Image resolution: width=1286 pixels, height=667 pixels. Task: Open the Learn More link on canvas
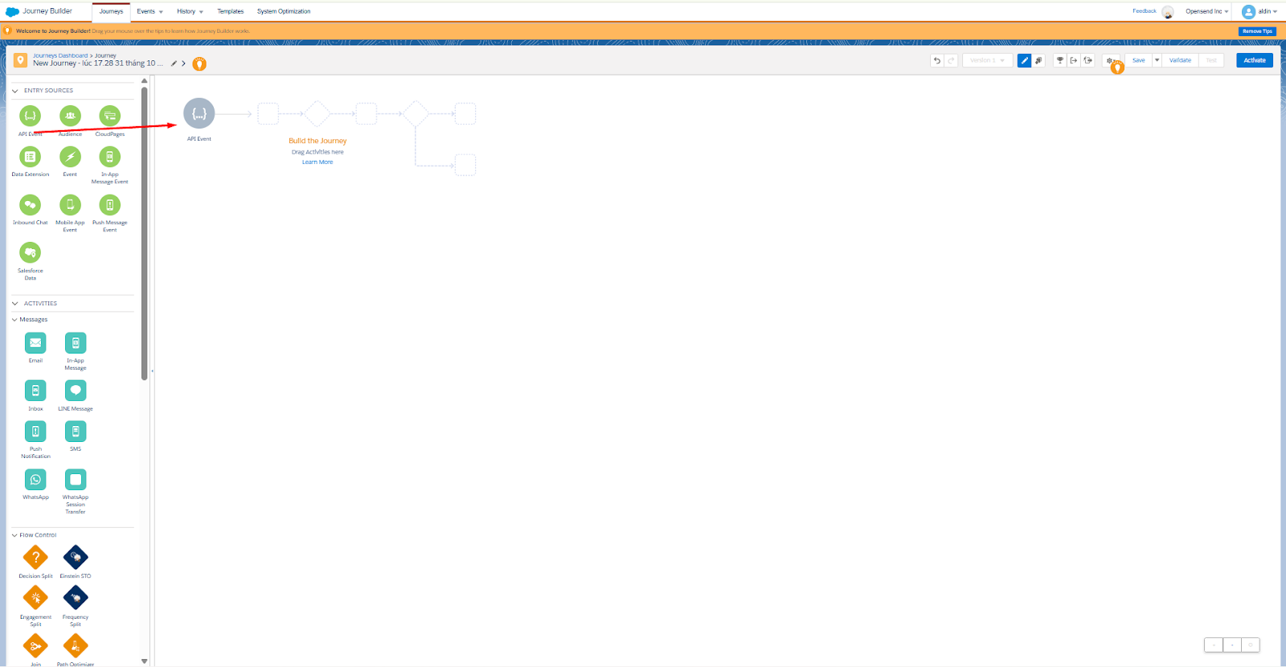317,162
